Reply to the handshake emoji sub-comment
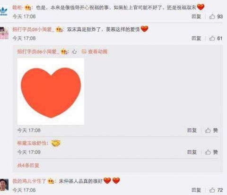This screenshot has width=227, height=195. point(192,152)
